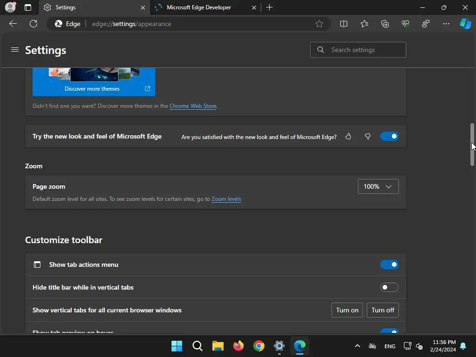Click the cloud sync off tray icon
The image size is (476, 357).
point(372,346)
